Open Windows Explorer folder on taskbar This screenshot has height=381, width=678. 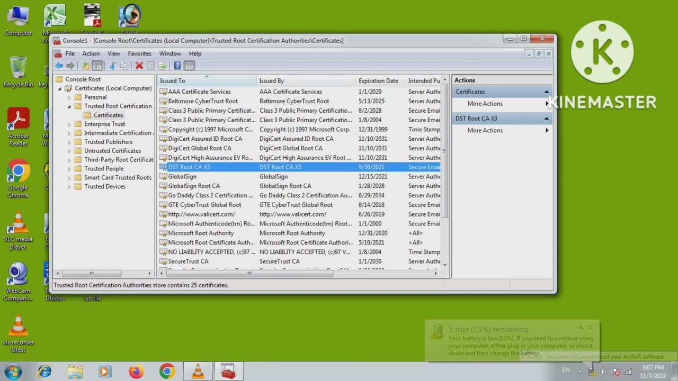[75, 372]
